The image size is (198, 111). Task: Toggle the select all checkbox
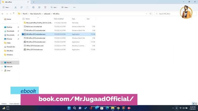click(24, 19)
